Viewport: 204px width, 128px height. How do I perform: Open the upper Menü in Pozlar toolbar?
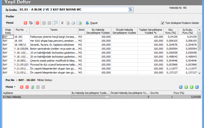pyautogui.click(x=10, y=22)
